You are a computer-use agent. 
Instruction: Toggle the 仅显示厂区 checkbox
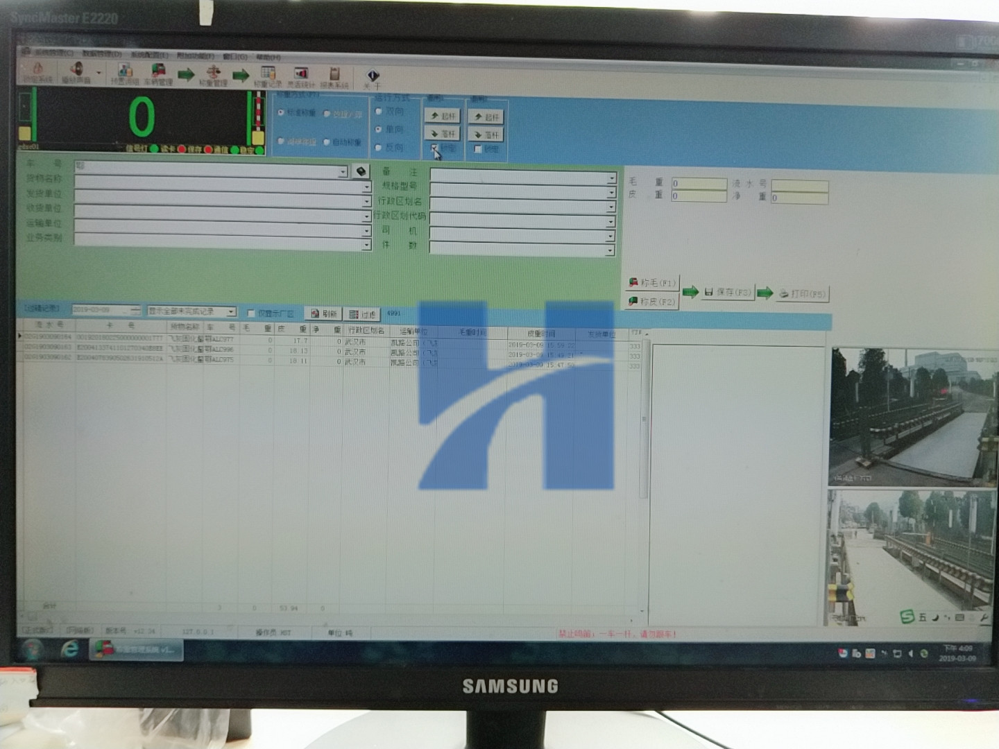(x=251, y=313)
